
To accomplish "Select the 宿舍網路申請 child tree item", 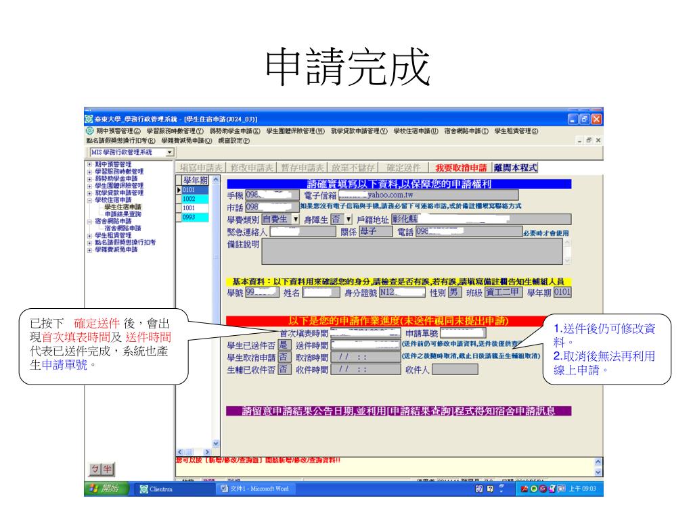I will click(123, 228).
